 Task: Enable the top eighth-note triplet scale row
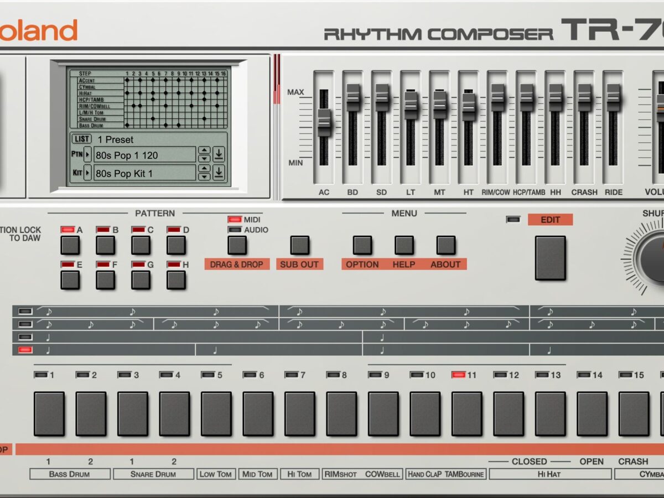pyautogui.click(x=25, y=311)
